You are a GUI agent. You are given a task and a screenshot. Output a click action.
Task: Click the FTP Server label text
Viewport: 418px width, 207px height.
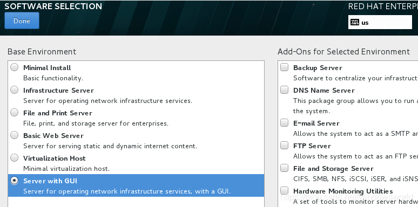(x=312, y=146)
